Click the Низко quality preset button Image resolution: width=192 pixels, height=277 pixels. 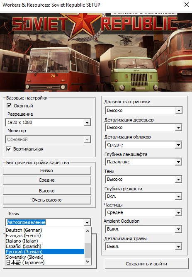click(x=47, y=170)
